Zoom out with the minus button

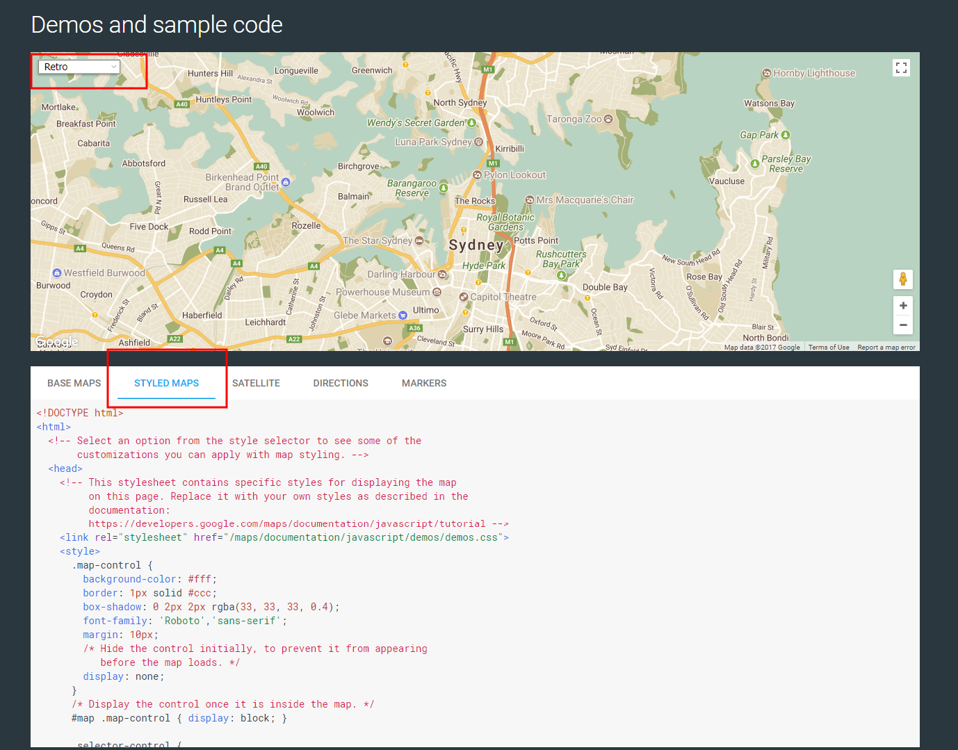click(902, 325)
